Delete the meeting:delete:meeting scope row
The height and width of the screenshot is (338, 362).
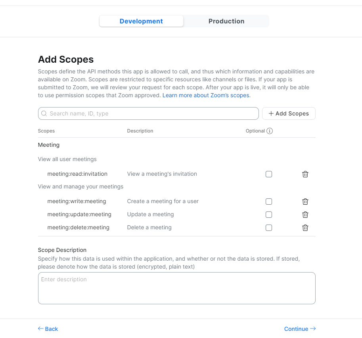click(305, 228)
